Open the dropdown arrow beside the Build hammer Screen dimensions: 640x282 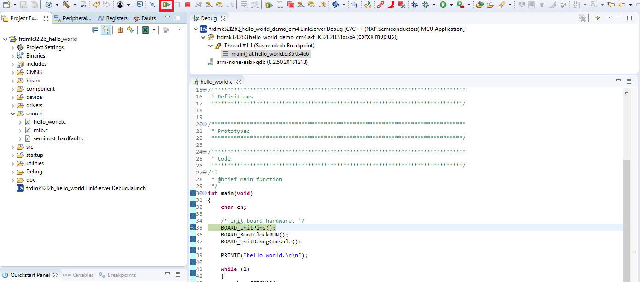tap(74, 5)
